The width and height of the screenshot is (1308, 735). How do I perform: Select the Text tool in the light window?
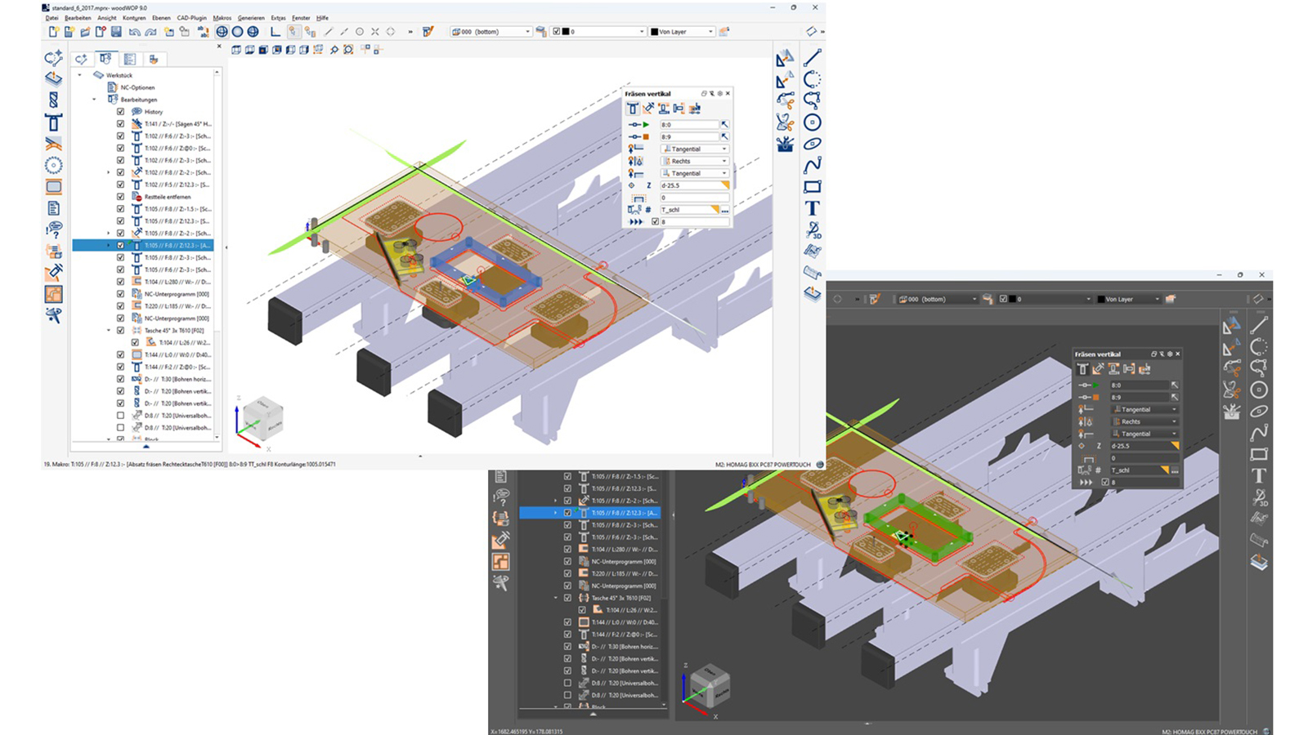(812, 208)
